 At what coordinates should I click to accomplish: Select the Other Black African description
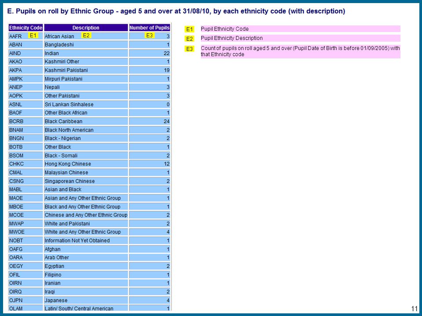[x=86, y=113]
